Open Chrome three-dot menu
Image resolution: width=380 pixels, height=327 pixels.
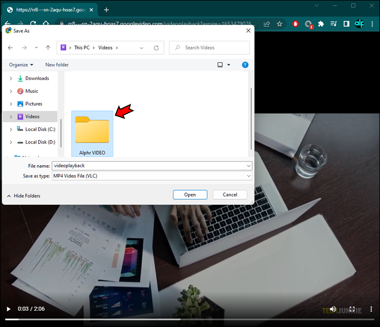tap(372, 24)
